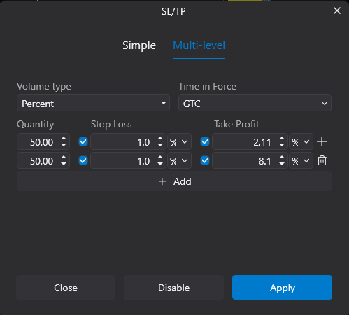
Task: Toggle the second row Take Profit checkbox
Action: (205, 160)
